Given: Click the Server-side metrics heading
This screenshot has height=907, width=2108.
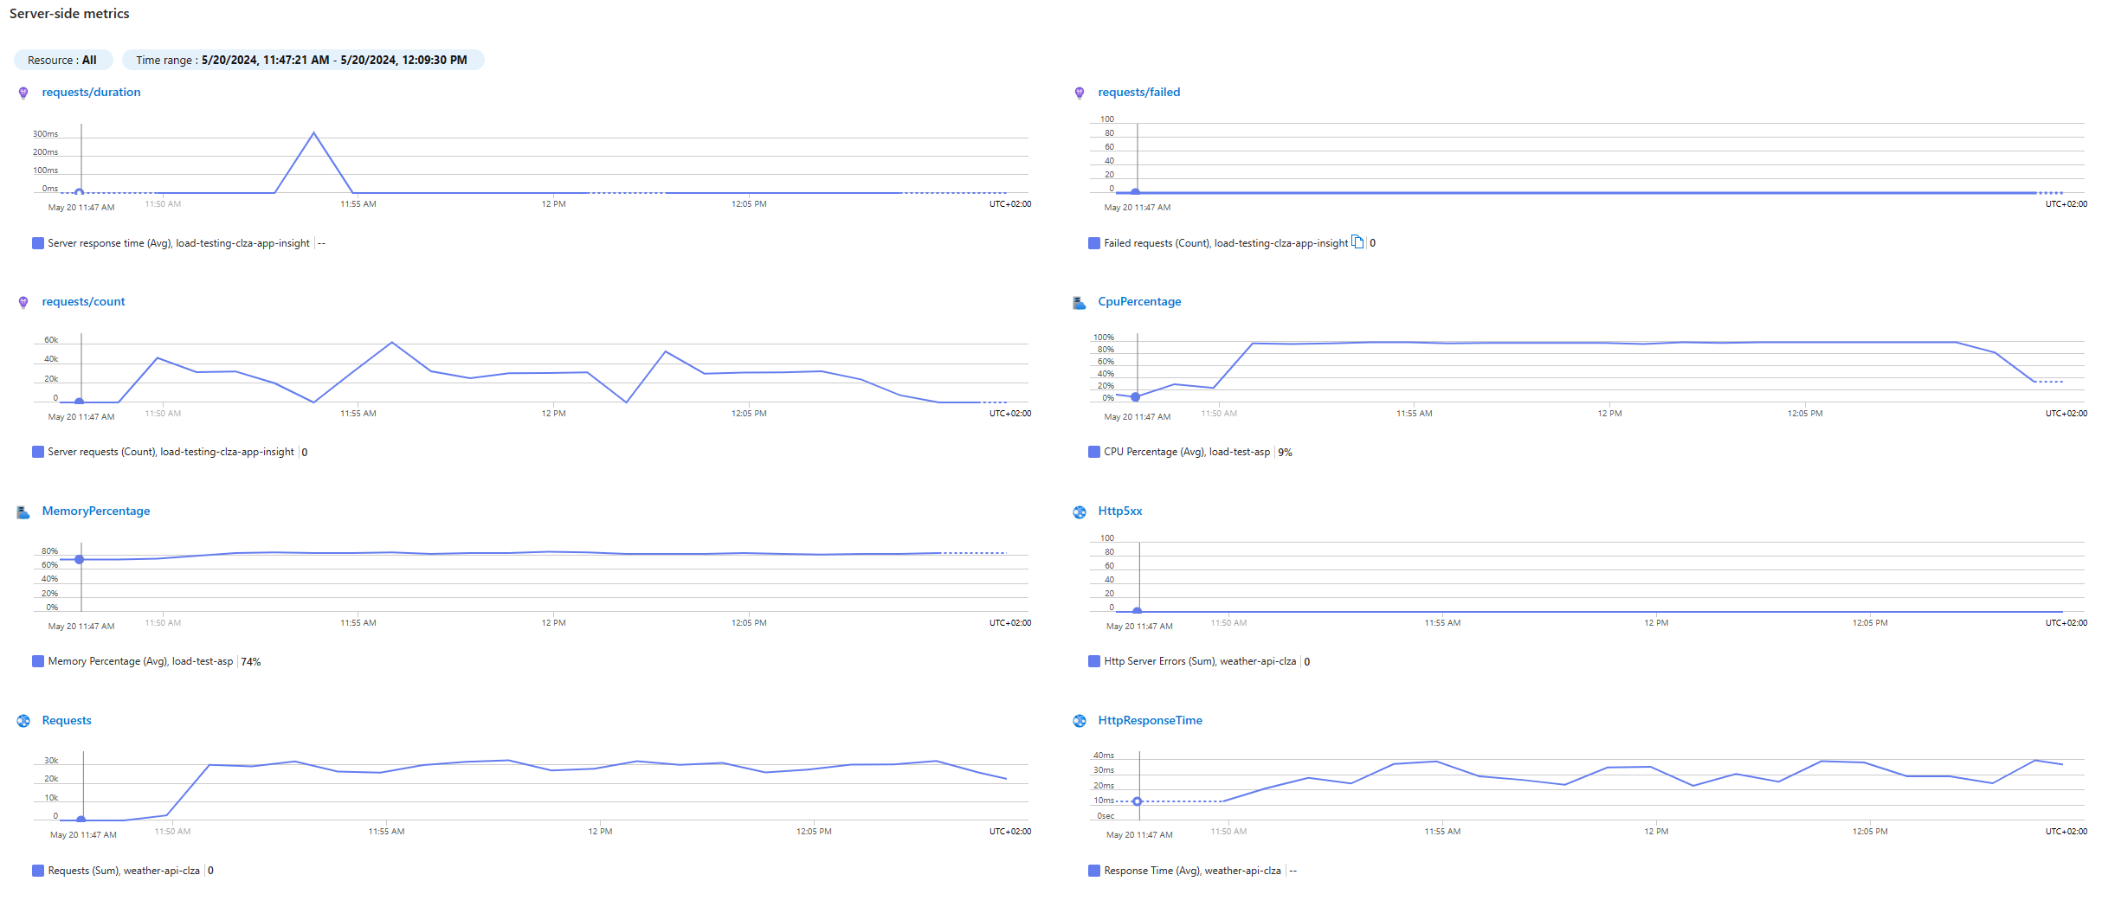Looking at the screenshot, I should pos(69,13).
